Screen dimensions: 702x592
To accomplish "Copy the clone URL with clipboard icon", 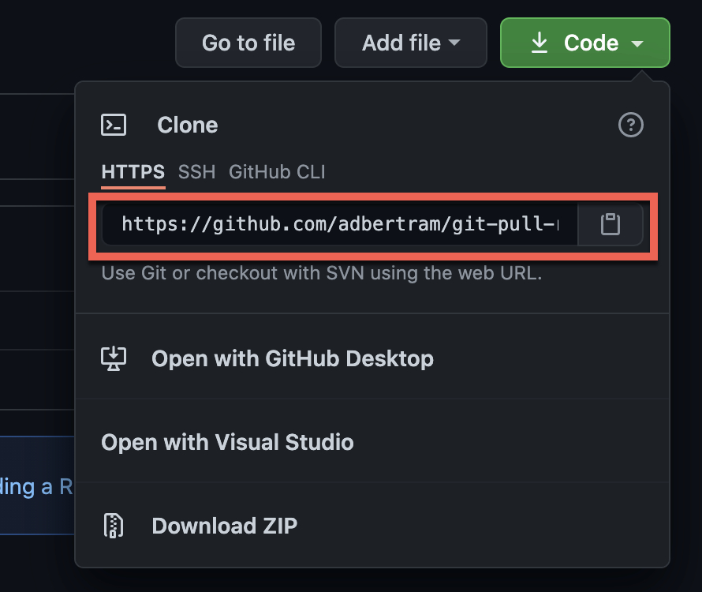I will (x=611, y=224).
